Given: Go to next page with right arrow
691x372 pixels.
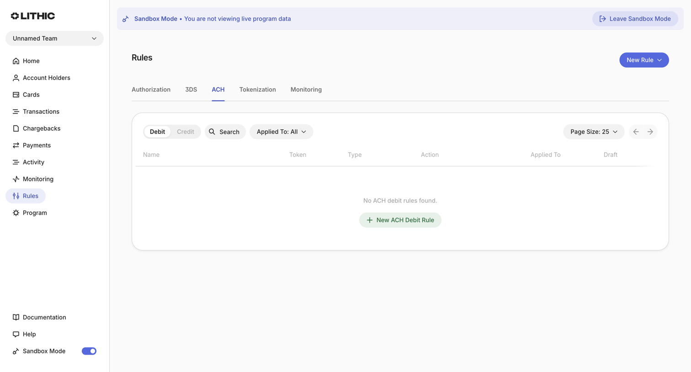Looking at the screenshot, I should (650, 132).
